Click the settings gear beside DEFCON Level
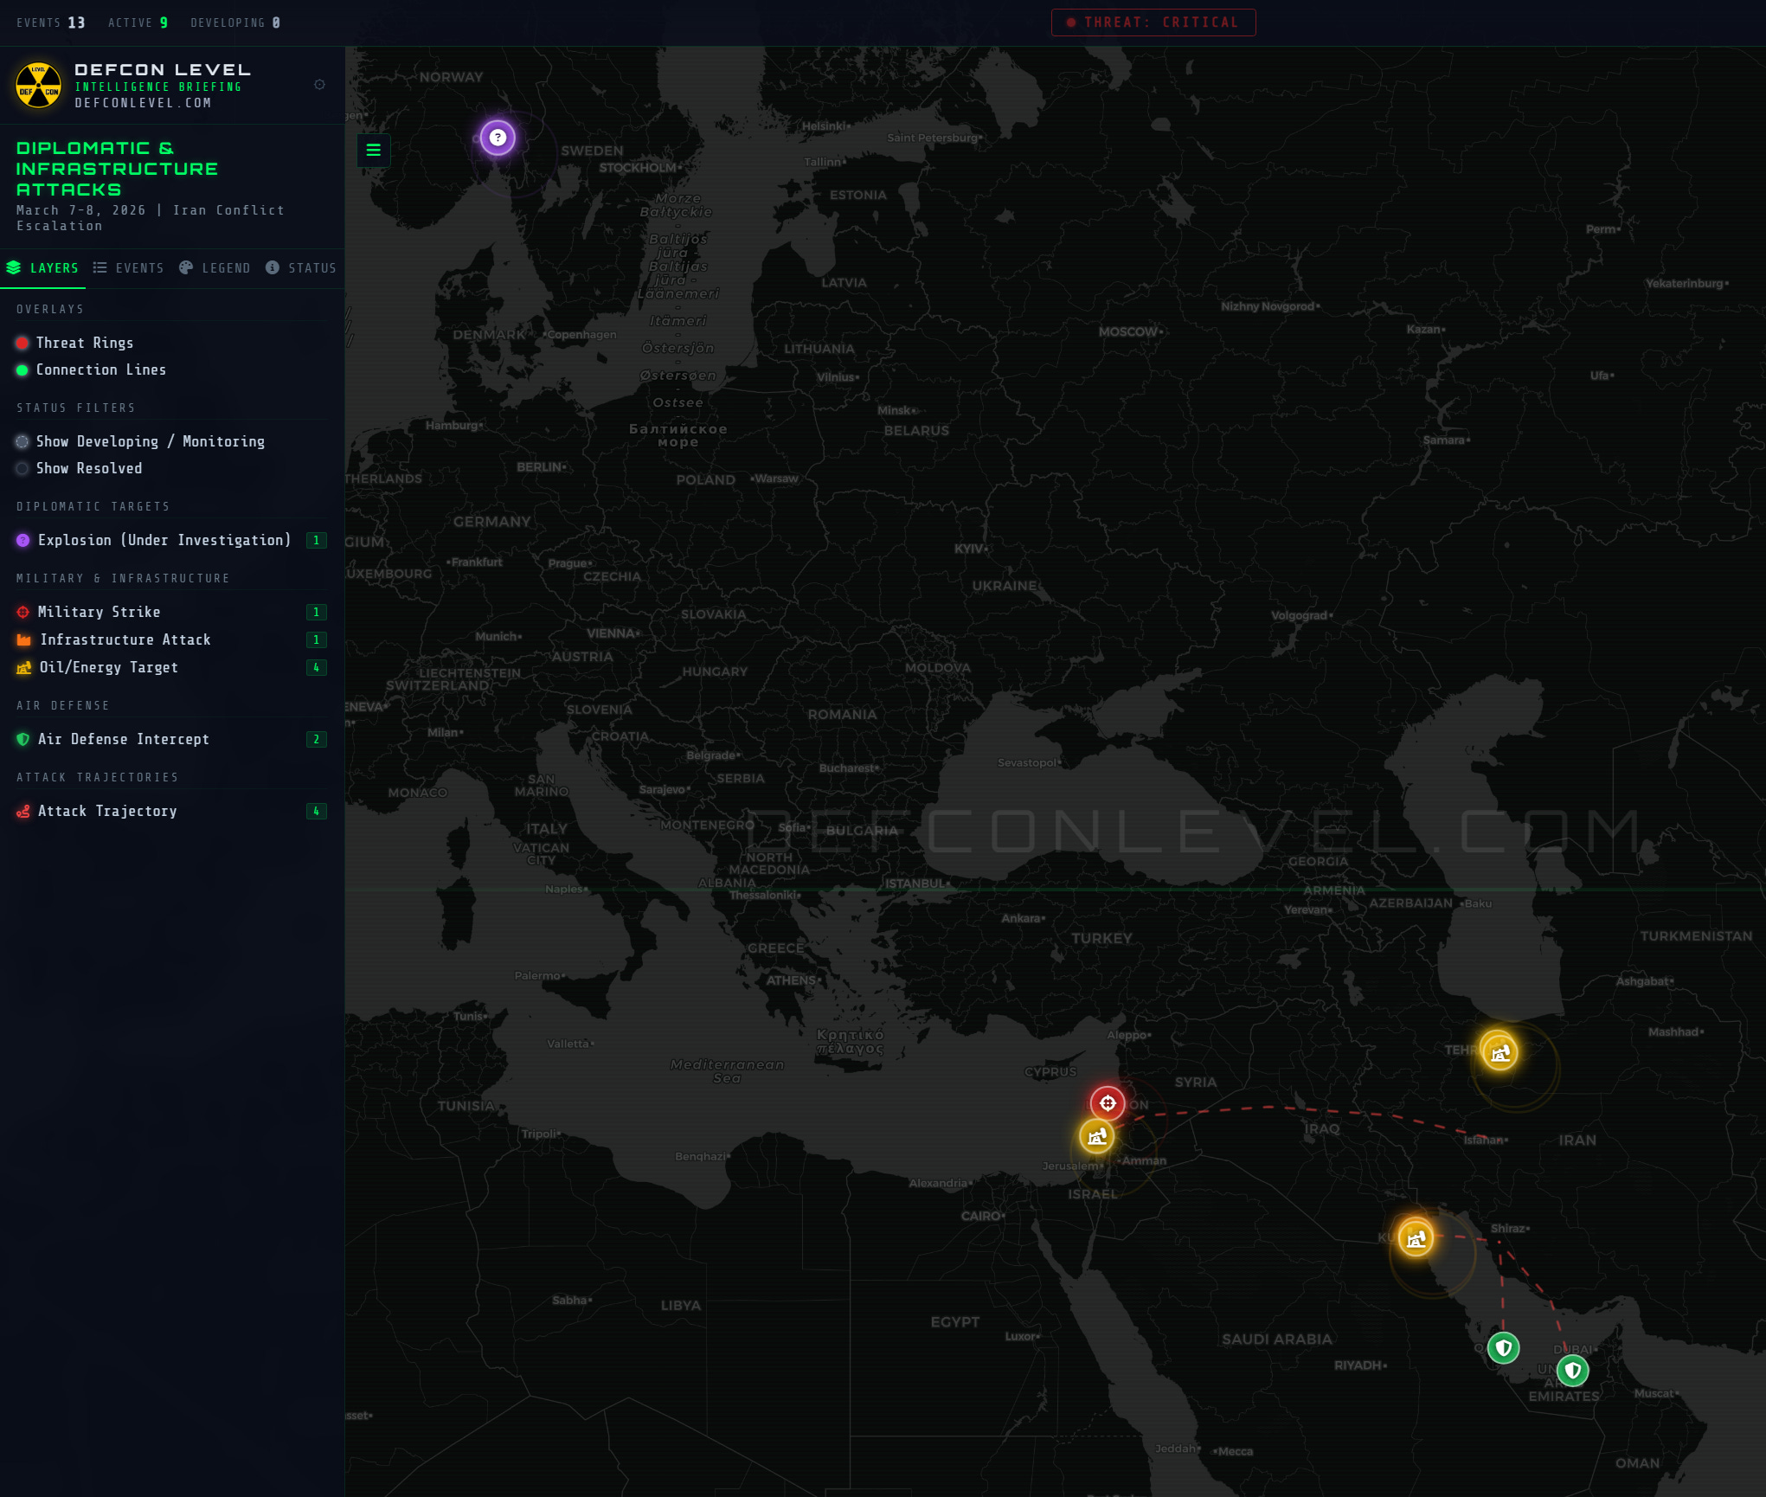Screen dimensions: 1766x1497 (x=319, y=85)
